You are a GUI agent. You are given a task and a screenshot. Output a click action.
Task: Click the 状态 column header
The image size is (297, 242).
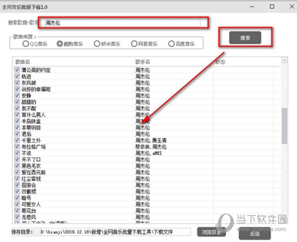pyautogui.click(x=220, y=62)
